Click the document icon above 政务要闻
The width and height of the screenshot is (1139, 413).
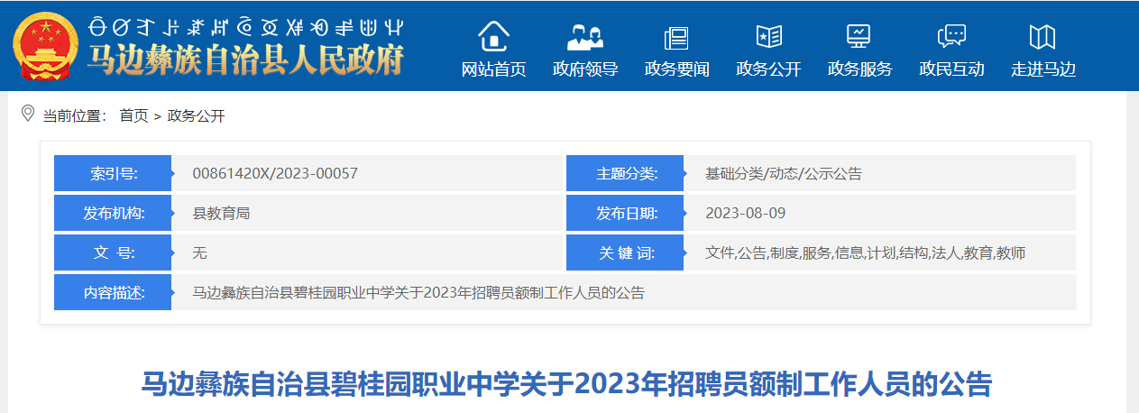tap(676, 37)
